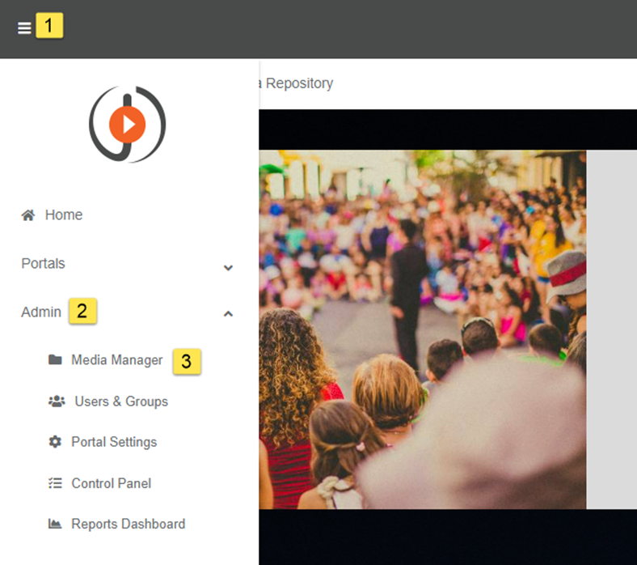The image size is (637, 565).
Task: Go to Users & Groups
Action: click(x=121, y=401)
